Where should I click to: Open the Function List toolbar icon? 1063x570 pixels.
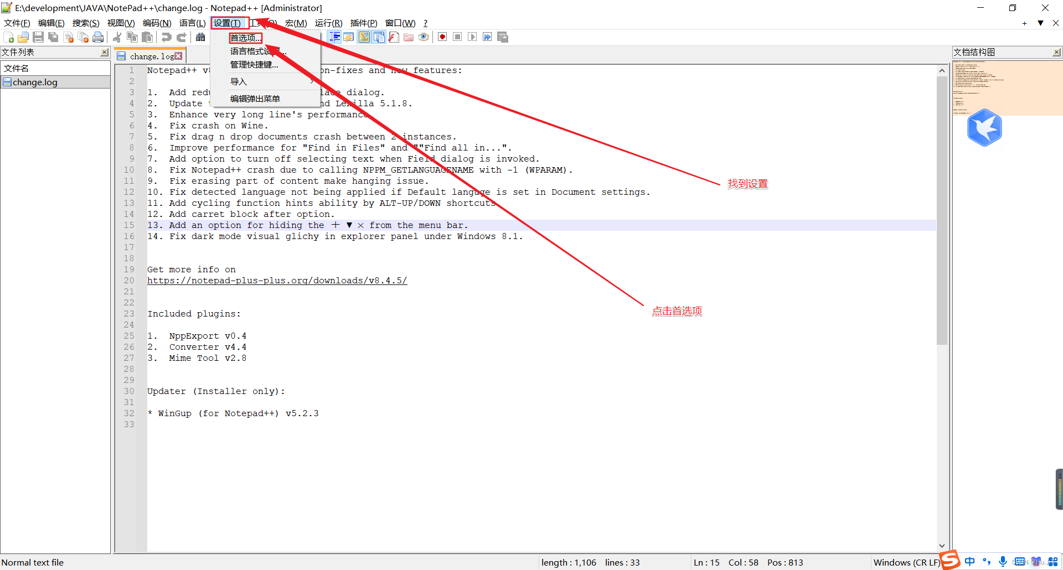(394, 37)
